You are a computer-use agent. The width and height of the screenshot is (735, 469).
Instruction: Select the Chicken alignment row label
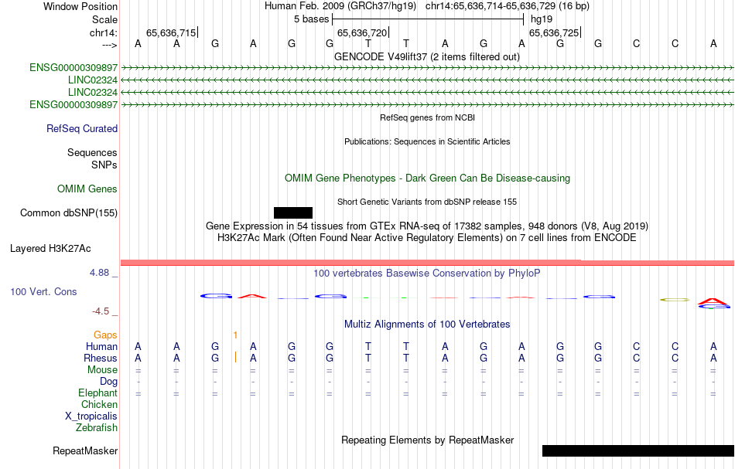coord(99,404)
